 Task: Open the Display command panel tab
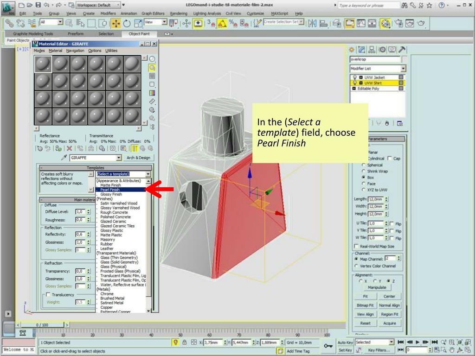point(392,49)
